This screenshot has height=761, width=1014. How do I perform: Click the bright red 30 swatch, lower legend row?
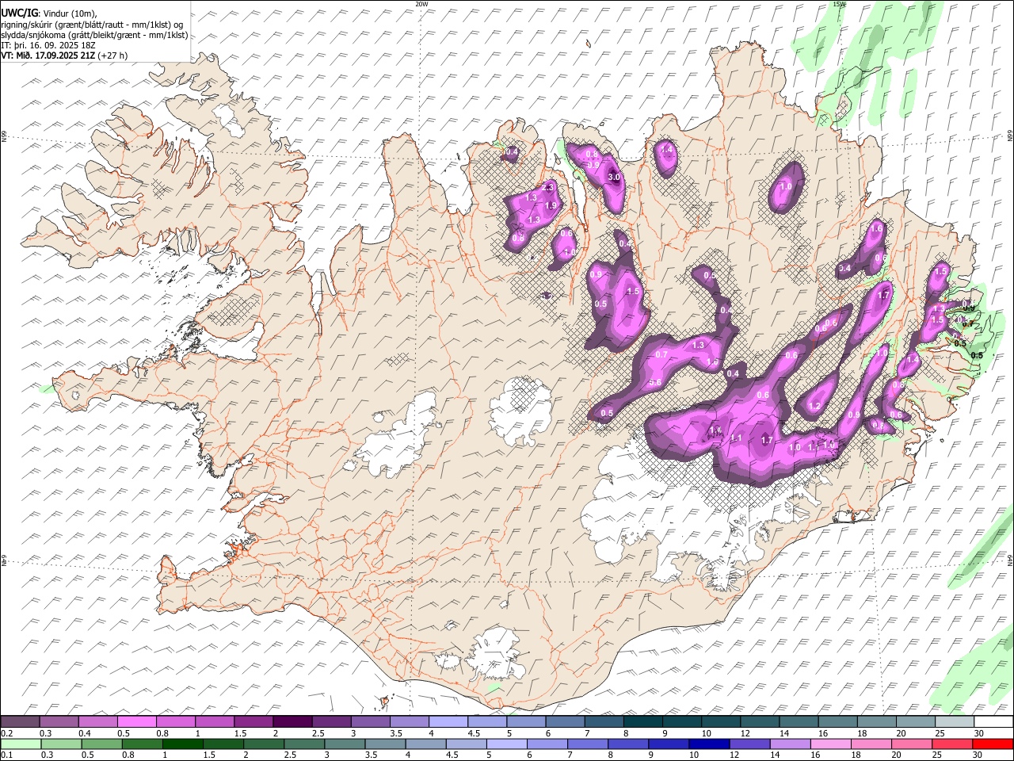pos(993,744)
